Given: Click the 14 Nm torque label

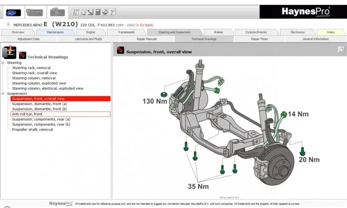Looking at the screenshot, I should pyautogui.click(x=298, y=114).
